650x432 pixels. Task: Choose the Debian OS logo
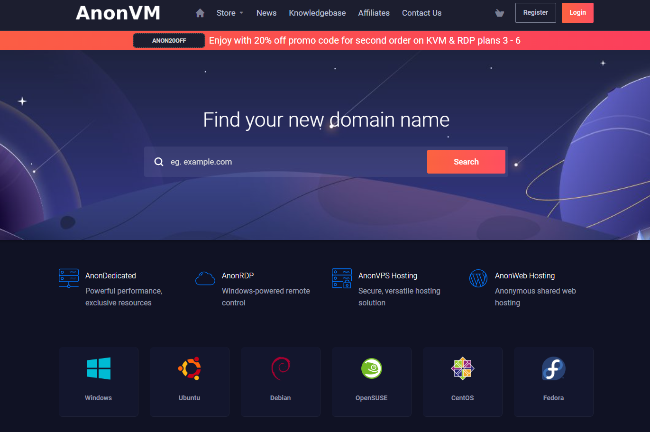280,368
